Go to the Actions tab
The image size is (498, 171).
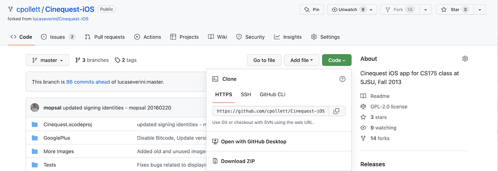147,37
